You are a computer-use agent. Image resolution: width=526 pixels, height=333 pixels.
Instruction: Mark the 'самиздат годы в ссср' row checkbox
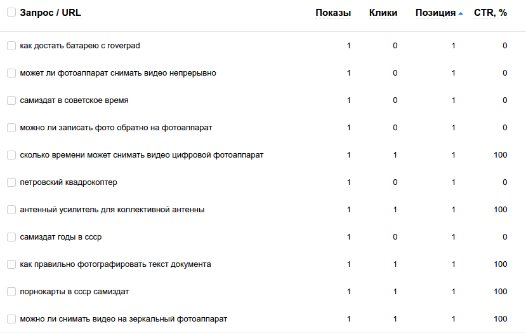pyautogui.click(x=11, y=237)
